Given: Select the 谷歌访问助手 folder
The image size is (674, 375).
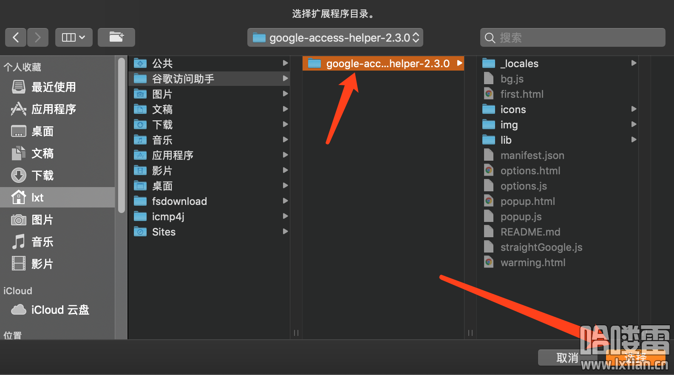Looking at the screenshot, I should 209,79.
